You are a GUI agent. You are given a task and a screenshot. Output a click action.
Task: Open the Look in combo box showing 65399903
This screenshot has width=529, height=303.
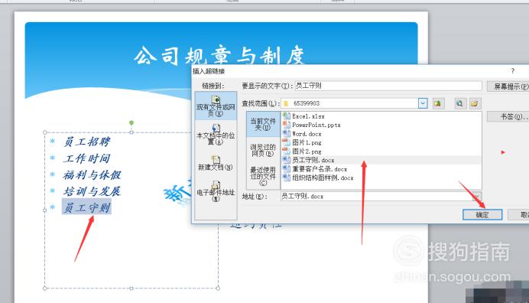pyautogui.click(x=354, y=103)
